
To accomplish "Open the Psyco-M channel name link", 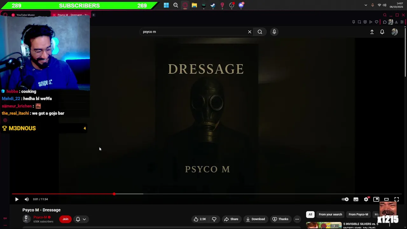I will [x=40, y=217].
